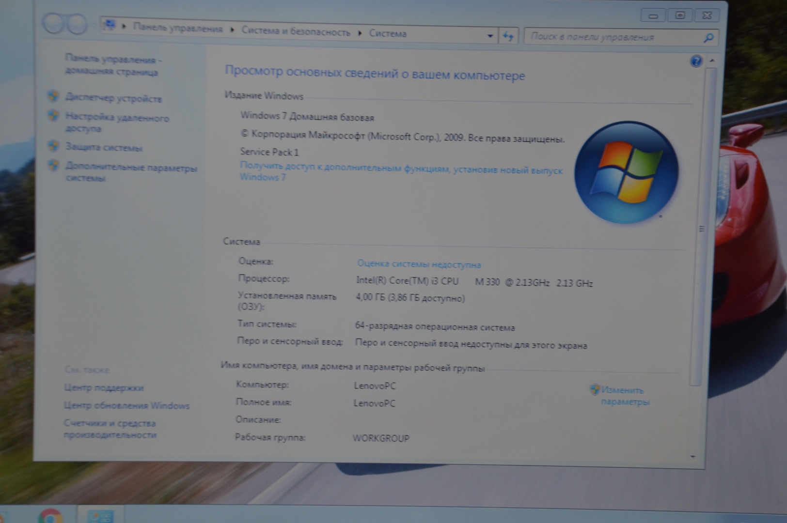
Task: Go to Система и безопасность breadcrumb
Action: pyautogui.click(x=296, y=31)
